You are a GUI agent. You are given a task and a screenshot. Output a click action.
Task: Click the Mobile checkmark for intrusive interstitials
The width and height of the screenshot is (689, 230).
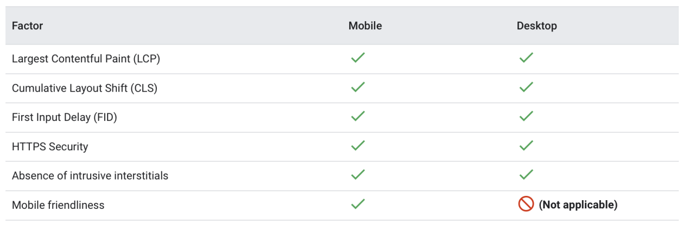(x=357, y=175)
